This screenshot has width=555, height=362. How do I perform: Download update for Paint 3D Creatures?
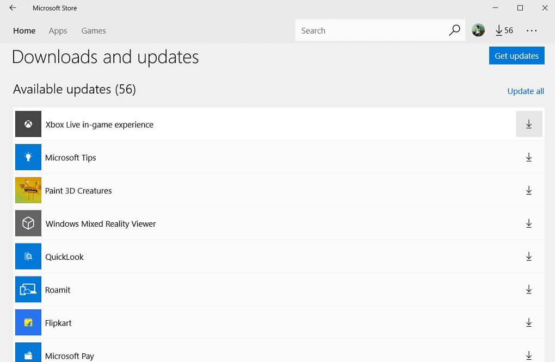click(529, 191)
